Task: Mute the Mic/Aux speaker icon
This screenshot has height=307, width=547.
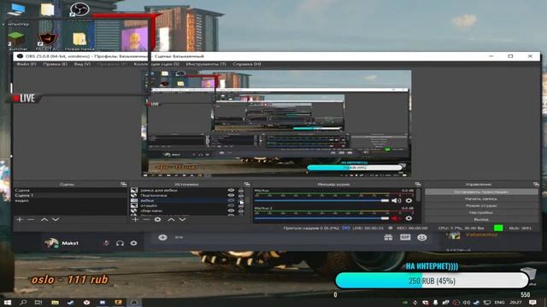Action: click(x=396, y=200)
